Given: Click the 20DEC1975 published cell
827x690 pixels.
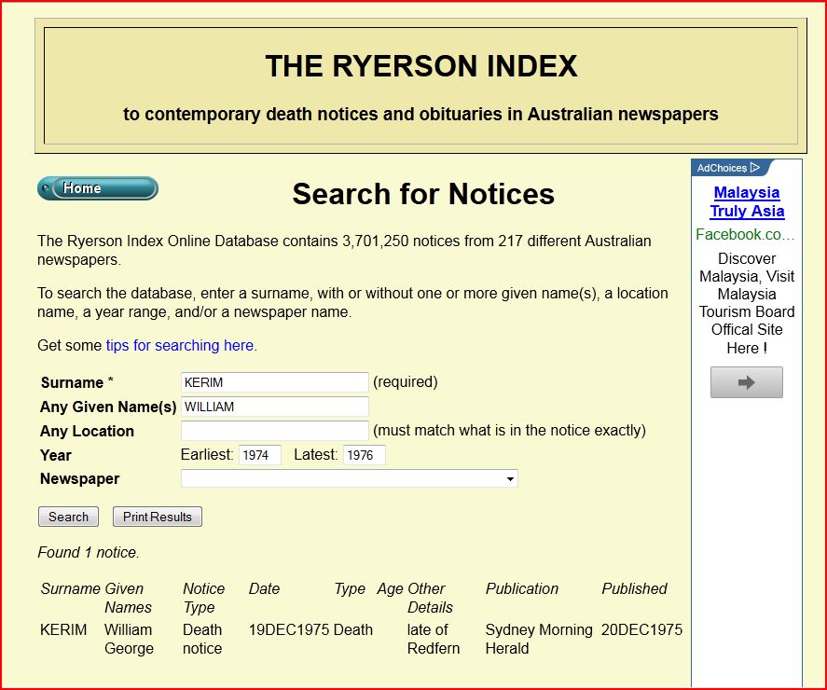Looking at the screenshot, I should pos(641,630).
